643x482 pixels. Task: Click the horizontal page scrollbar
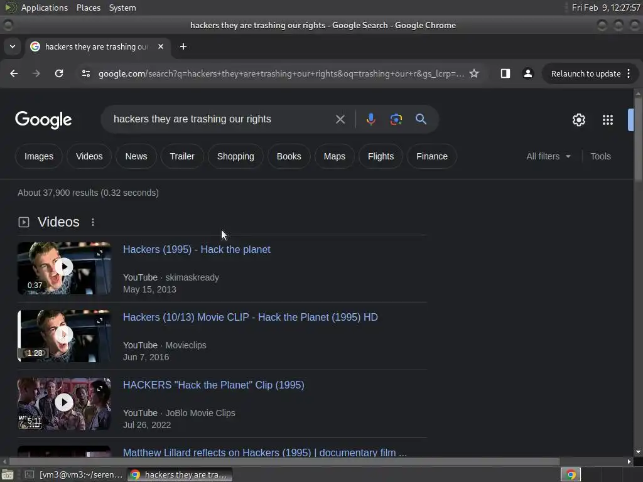coord(284,461)
